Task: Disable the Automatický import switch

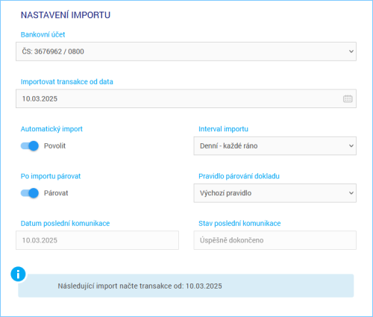Action: (30, 146)
